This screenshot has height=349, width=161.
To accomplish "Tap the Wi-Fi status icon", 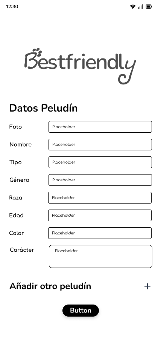I will coord(133,7).
